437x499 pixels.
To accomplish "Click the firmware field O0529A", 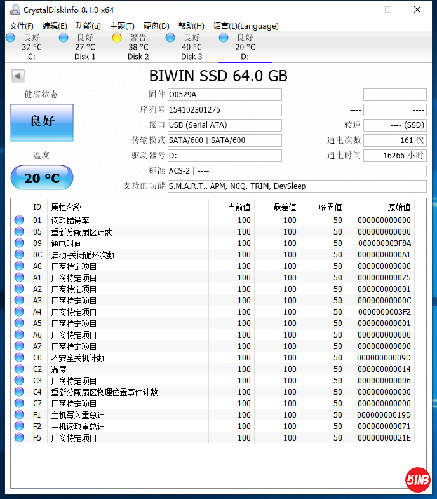I will pos(224,95).
